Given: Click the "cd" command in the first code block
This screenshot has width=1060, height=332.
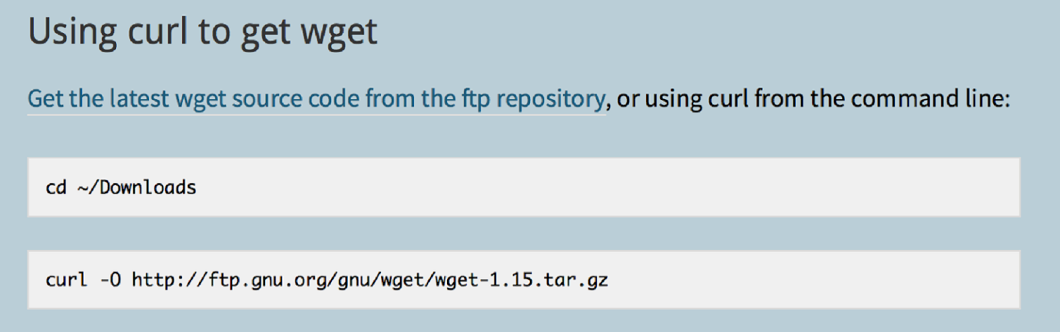Looking at the screenshot, I should pyautogui.click(x=56, y=188).
